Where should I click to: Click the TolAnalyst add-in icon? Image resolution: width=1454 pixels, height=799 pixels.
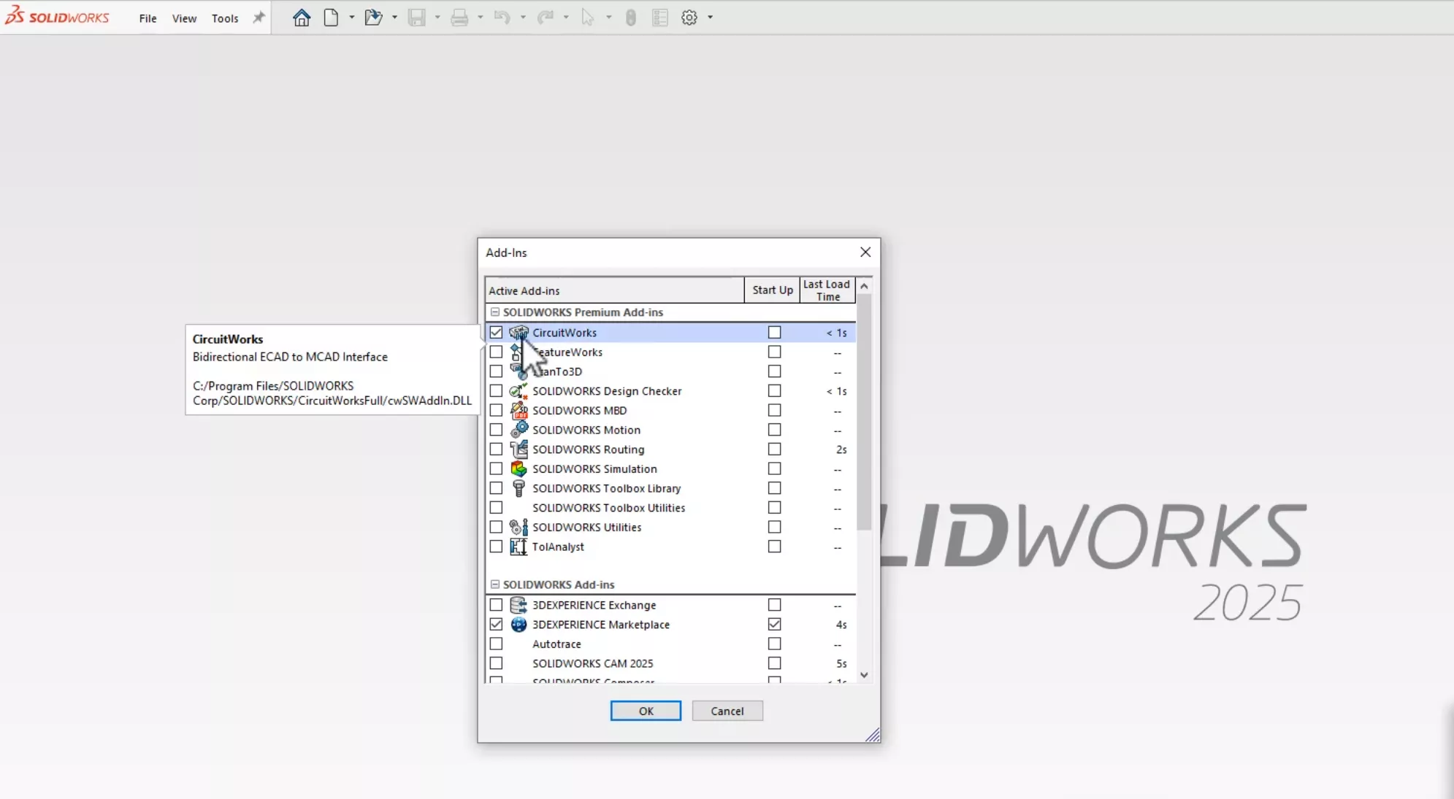coord(519,546)
